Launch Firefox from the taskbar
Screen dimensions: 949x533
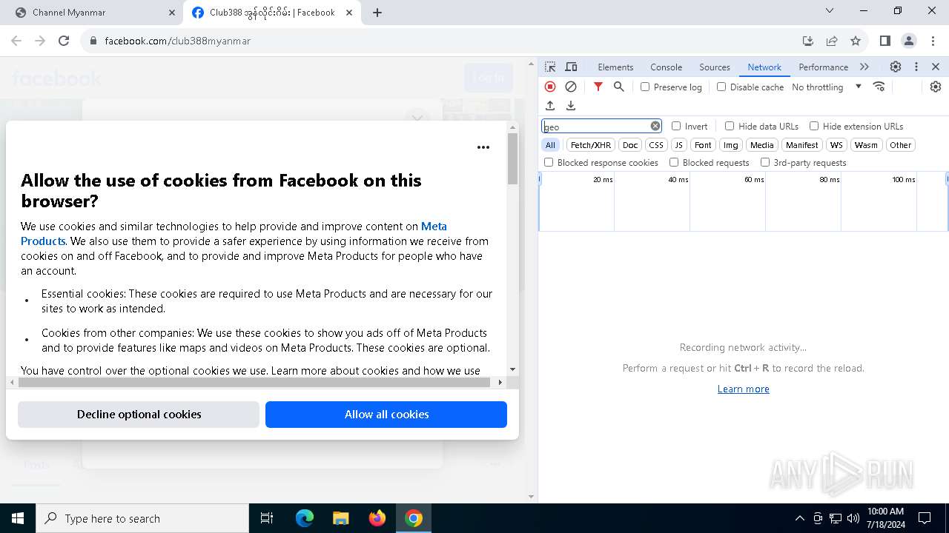(377, 518)
